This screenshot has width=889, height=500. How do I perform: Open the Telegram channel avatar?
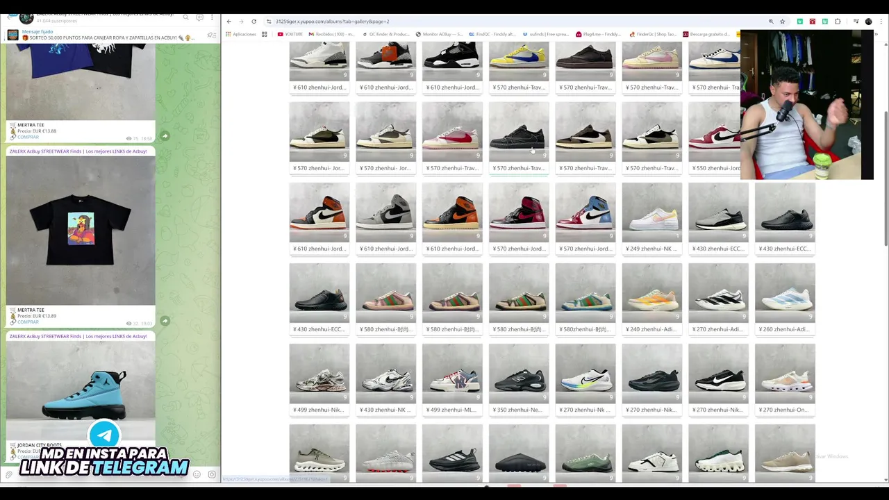[x=26, y=17]
